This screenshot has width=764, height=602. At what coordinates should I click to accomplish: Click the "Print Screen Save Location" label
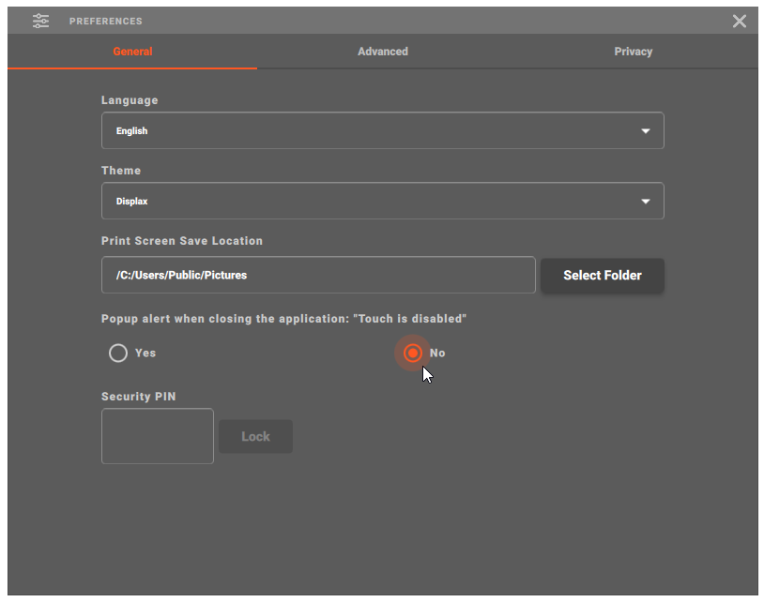(182, 241)
